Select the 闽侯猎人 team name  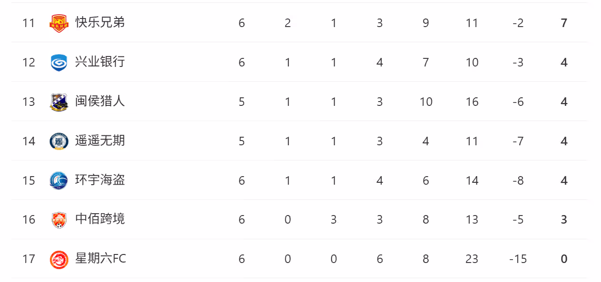pyautogui.click(x=100, y=101)
